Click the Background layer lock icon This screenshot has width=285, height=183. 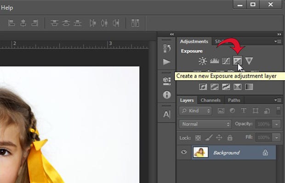[x=265, y=153]
